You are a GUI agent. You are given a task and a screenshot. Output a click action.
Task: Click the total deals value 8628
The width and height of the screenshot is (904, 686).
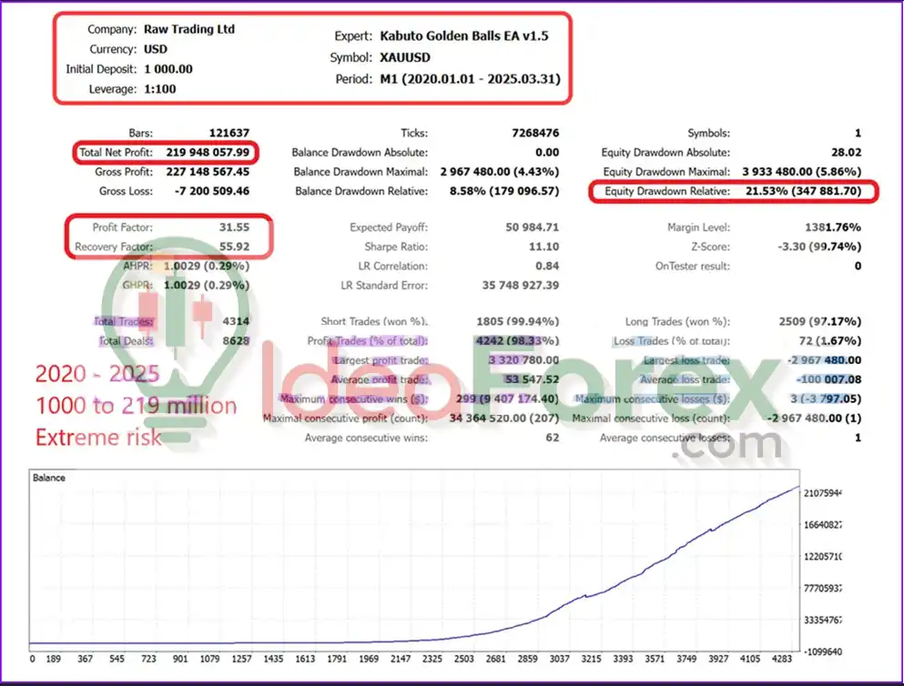(x=236, y=341)
